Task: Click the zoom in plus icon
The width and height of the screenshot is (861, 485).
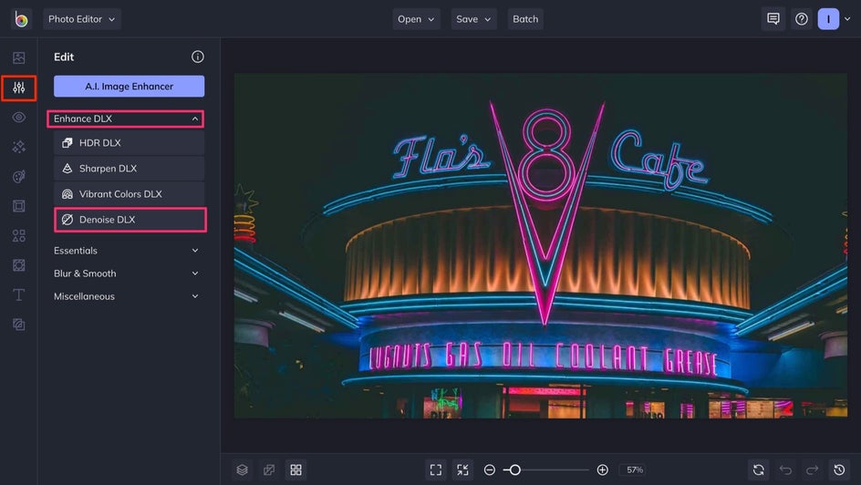Action: click(x=602, y=470)
